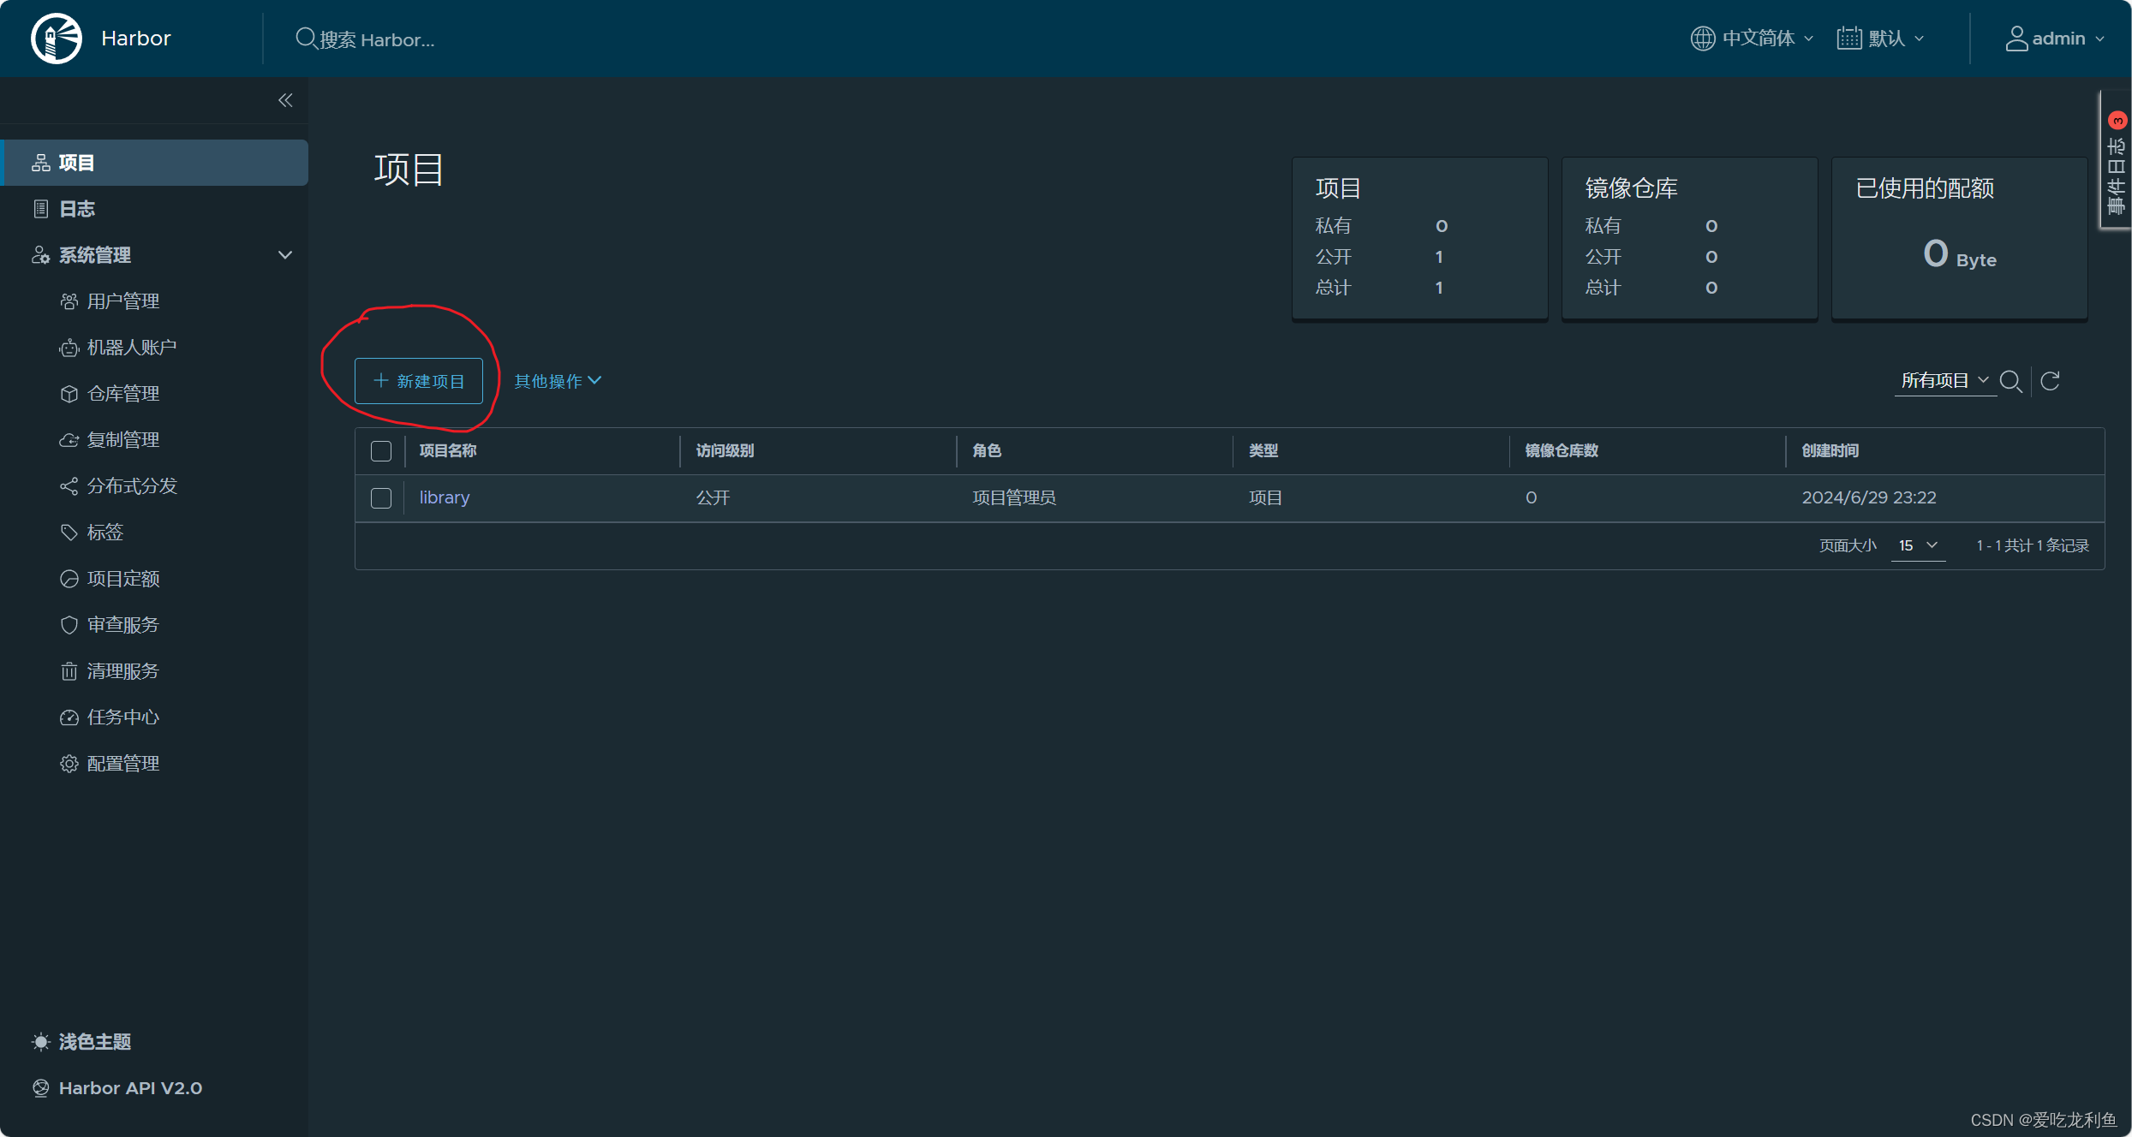This screenshot has width=2132, height=1137.
Task: Click the 仓库管理 cube icon
Action: tap(69, 394)
